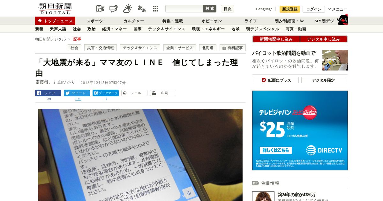This screenshot has width=383, height=201.
Task: Open the 築24年の家が4380万 PR link
Action: coord(297,195)
